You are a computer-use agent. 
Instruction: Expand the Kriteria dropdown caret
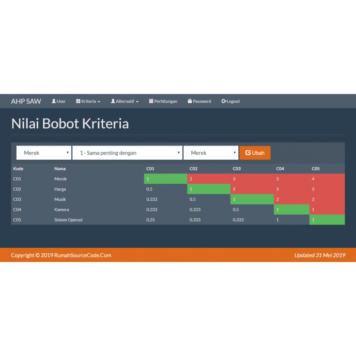(99, 102)
